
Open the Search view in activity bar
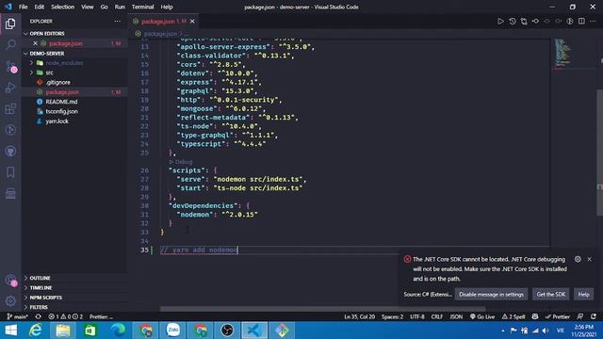pos(10,45)
